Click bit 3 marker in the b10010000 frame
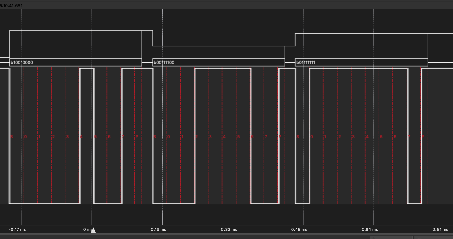The image size is (453, 239). coord(67,137)
